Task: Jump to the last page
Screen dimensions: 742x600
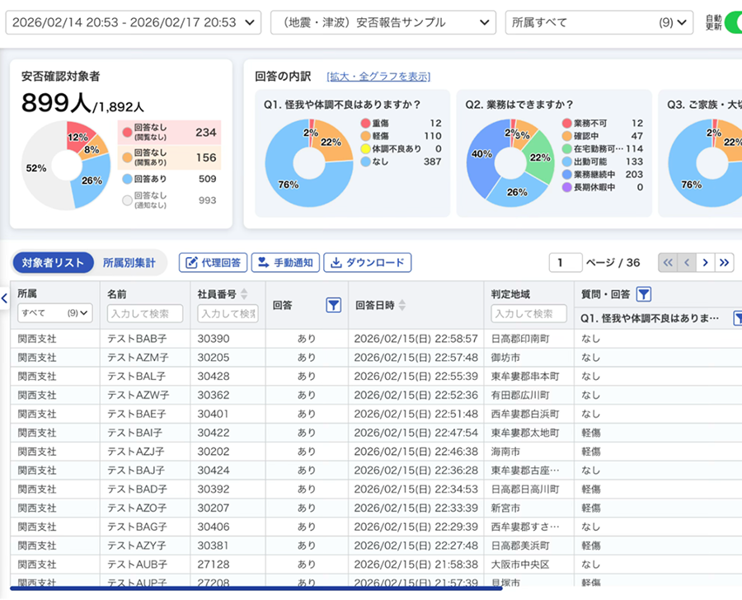Action: point(724,263)
